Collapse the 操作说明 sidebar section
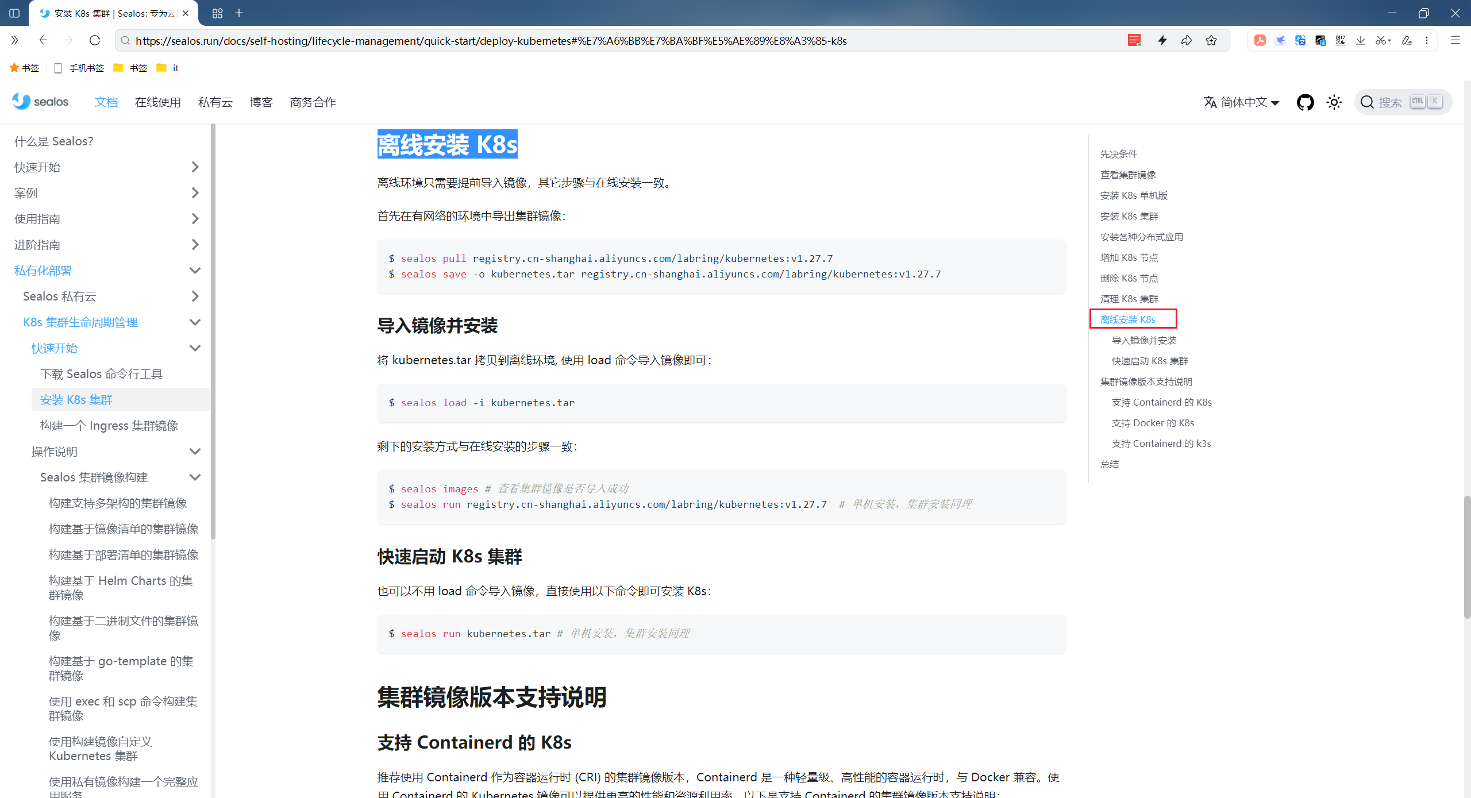Screen dimensions: 1471x798 [194, 452]
